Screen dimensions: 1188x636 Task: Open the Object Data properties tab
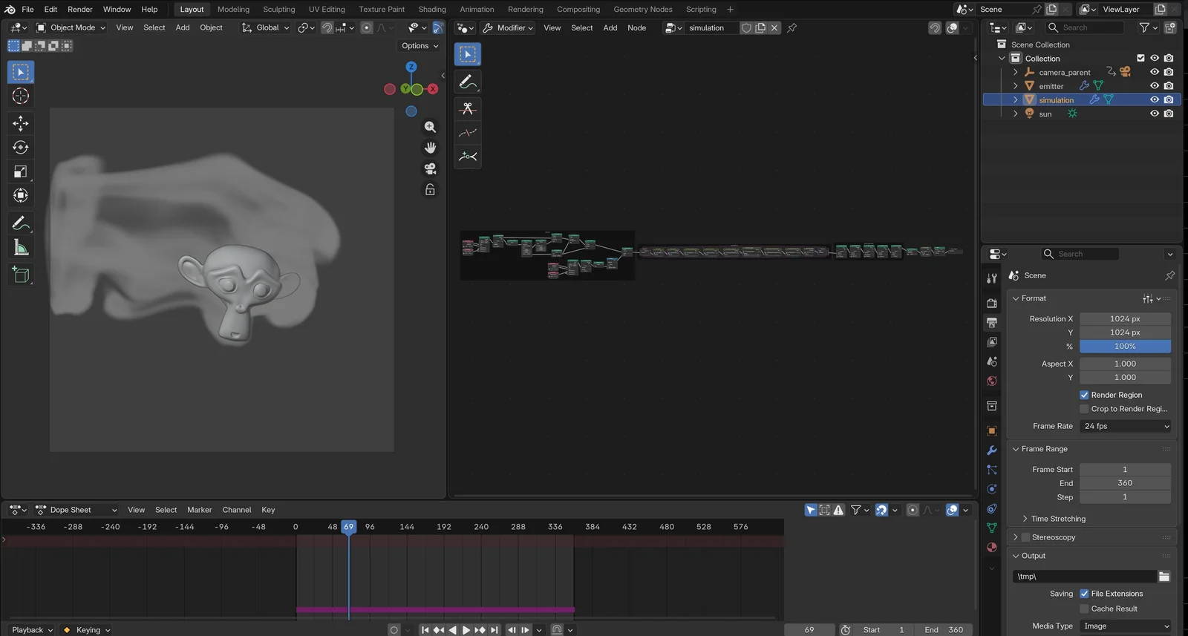[992, 528]
